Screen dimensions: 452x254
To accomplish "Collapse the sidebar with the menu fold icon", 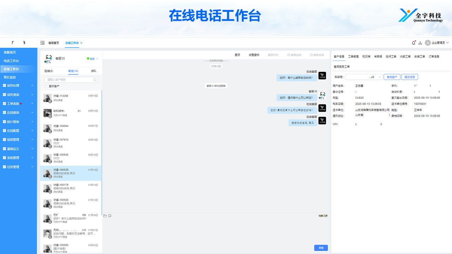I will click(x=42, y=43).
